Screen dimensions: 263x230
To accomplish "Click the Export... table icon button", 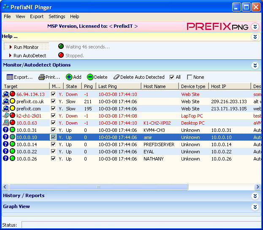I will pos(19,77).
